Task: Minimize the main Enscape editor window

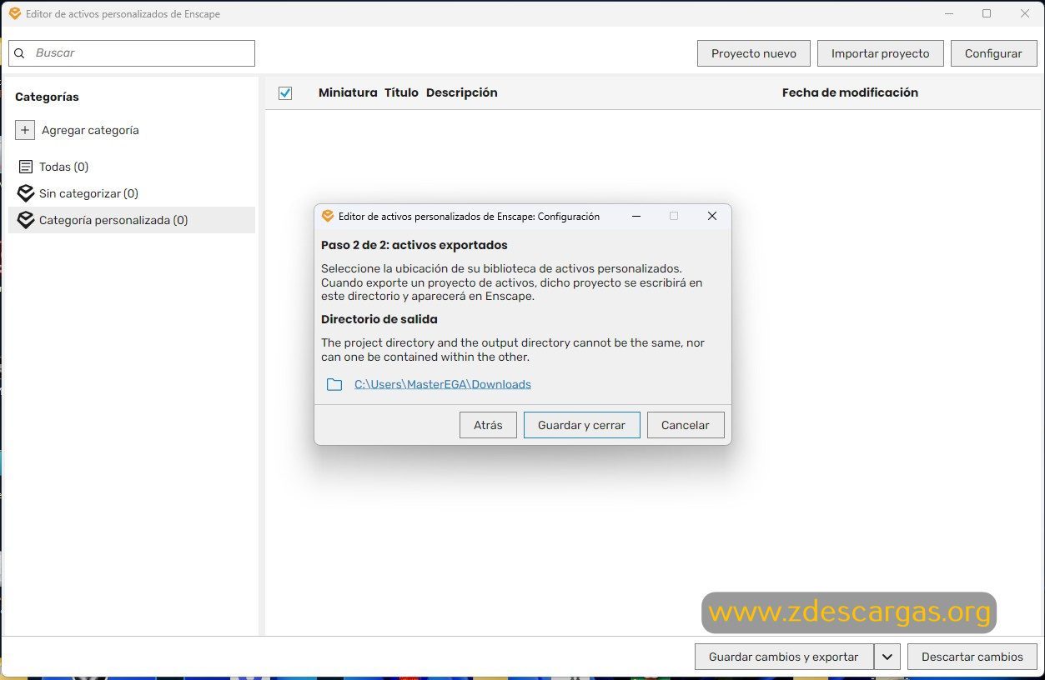Action: (x=949, y=13)
